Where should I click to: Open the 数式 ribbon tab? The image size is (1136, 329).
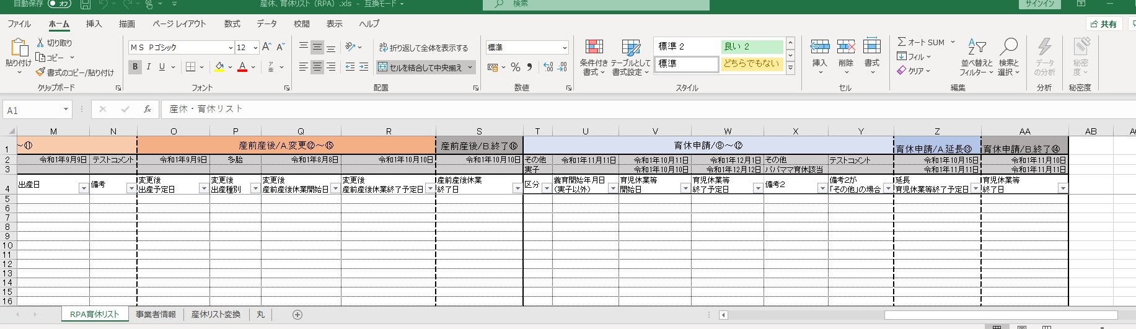(232, 24)
